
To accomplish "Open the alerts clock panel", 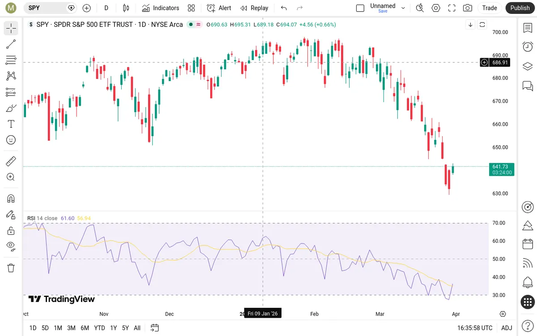I will coord(528,47).
